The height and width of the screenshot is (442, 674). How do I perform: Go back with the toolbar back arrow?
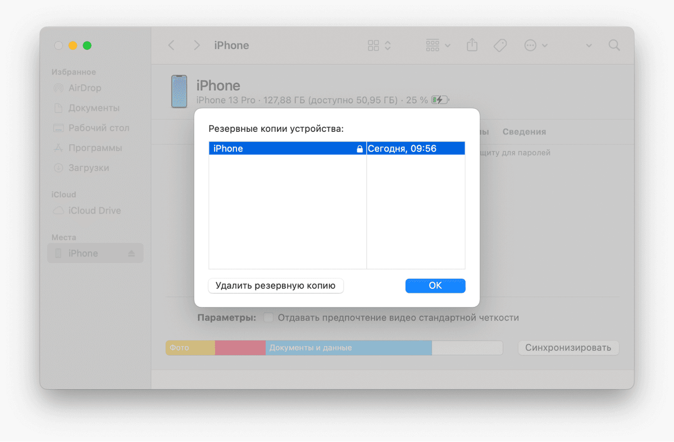171,45
